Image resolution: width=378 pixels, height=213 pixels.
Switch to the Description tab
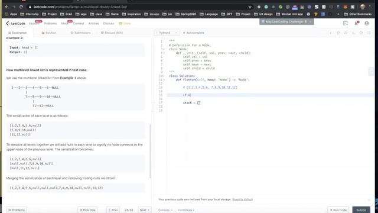pyautogui.click(x=17, y=33)
